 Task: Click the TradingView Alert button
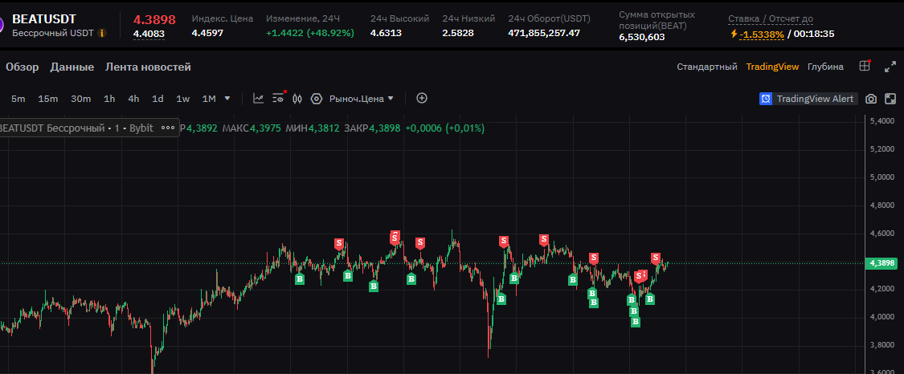[x=808, y=99]
